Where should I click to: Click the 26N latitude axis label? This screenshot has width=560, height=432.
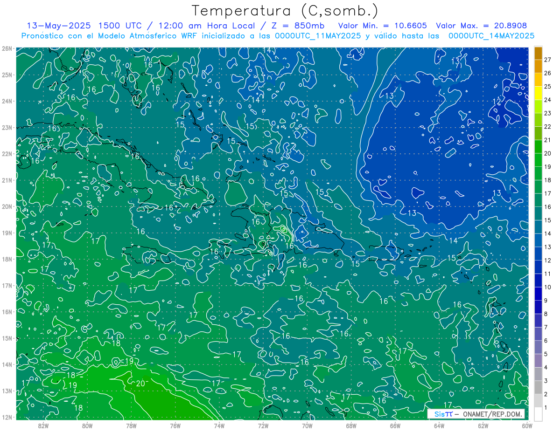coord(7,48)
